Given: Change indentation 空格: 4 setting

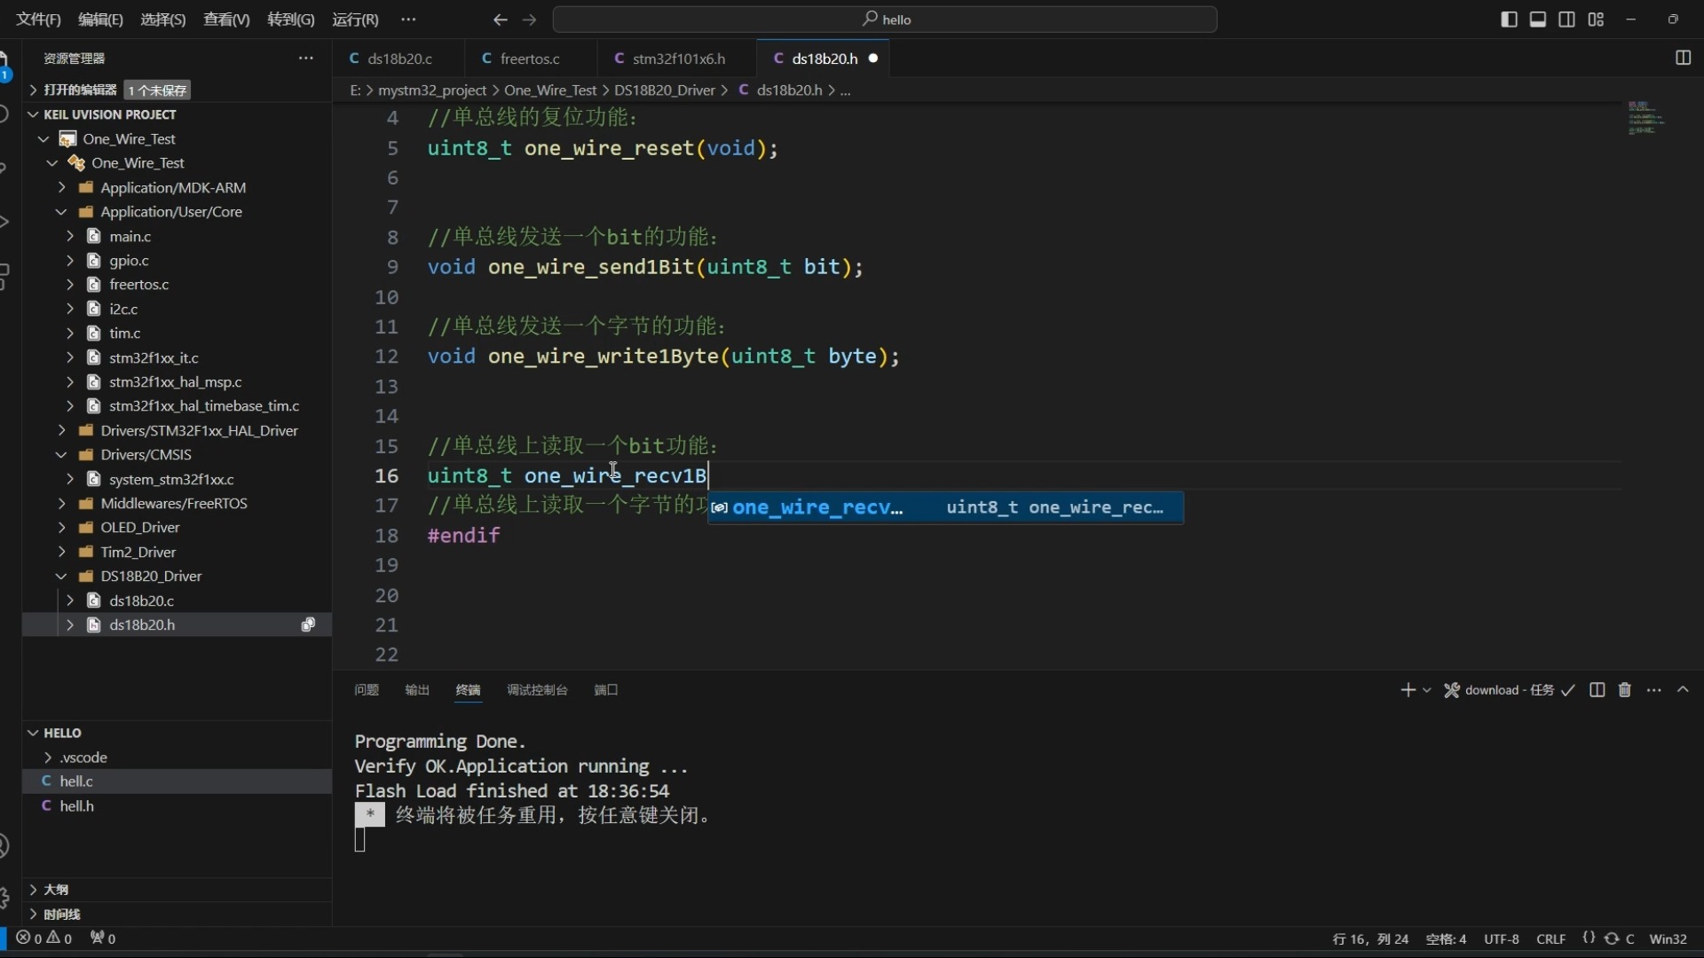Looking at the screenshot, I should point(1446,938).
